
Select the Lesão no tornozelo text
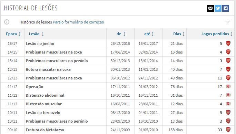point(43,113)
